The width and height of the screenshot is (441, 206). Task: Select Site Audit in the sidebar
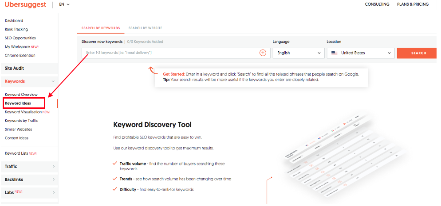[15, 69]
